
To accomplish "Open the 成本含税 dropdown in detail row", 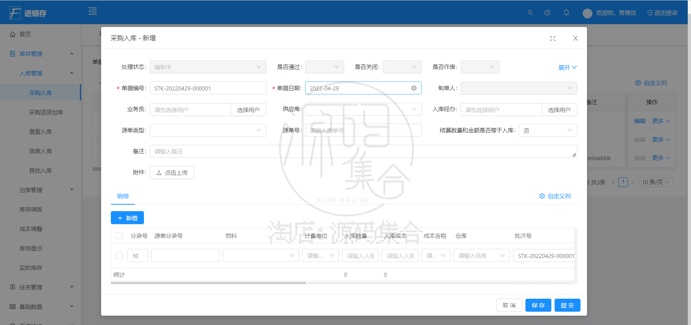I will (436, 255).
